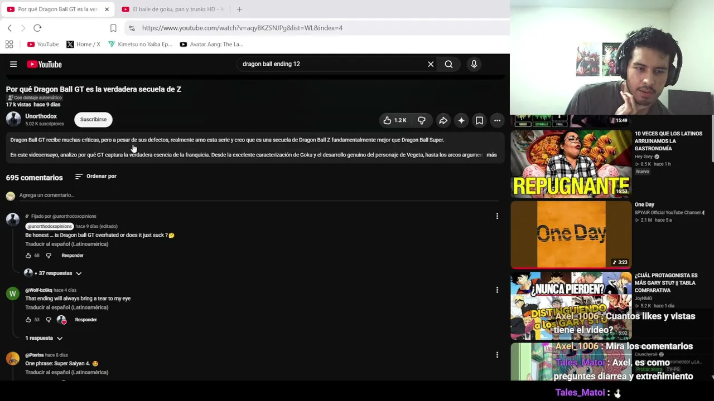This screenshot has height=401, width=714.
Task: Open the 10 VECES QUE LOS LATINOS title
Action: [x=668, y=141]
